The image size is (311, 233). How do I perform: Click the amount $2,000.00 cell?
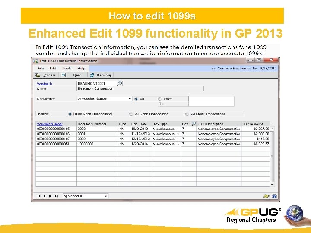click(255, 134)
